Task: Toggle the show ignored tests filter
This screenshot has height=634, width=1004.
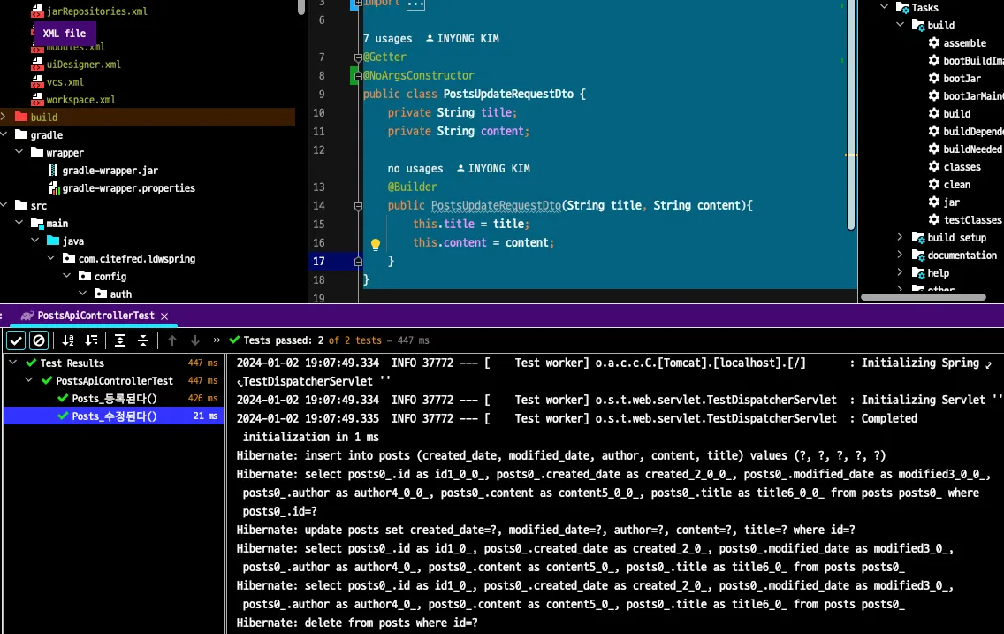Action: pos(39,340)
